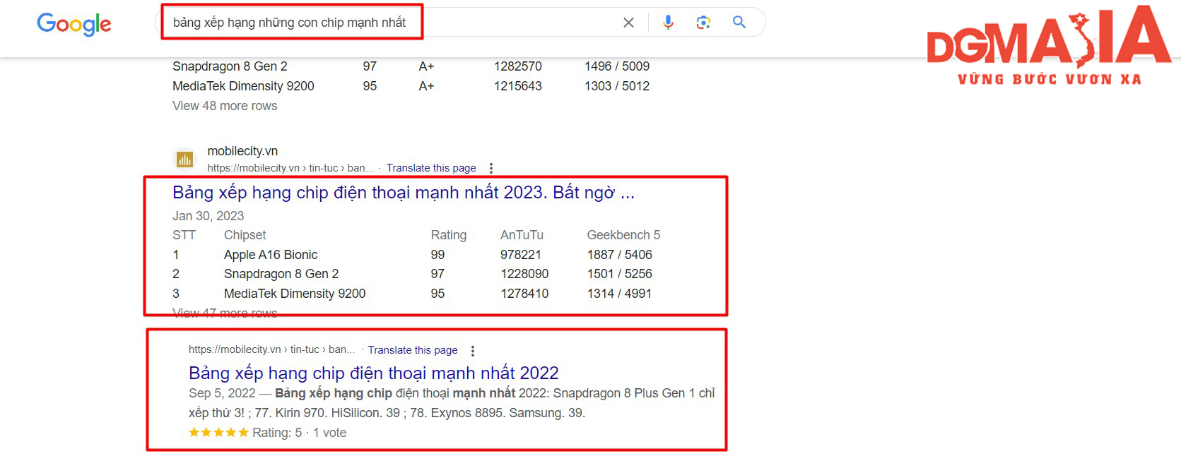This screenshot has width=1181, height=468.
Task: Click the mobilecity.vn favicon
Action: coord(184,160)
